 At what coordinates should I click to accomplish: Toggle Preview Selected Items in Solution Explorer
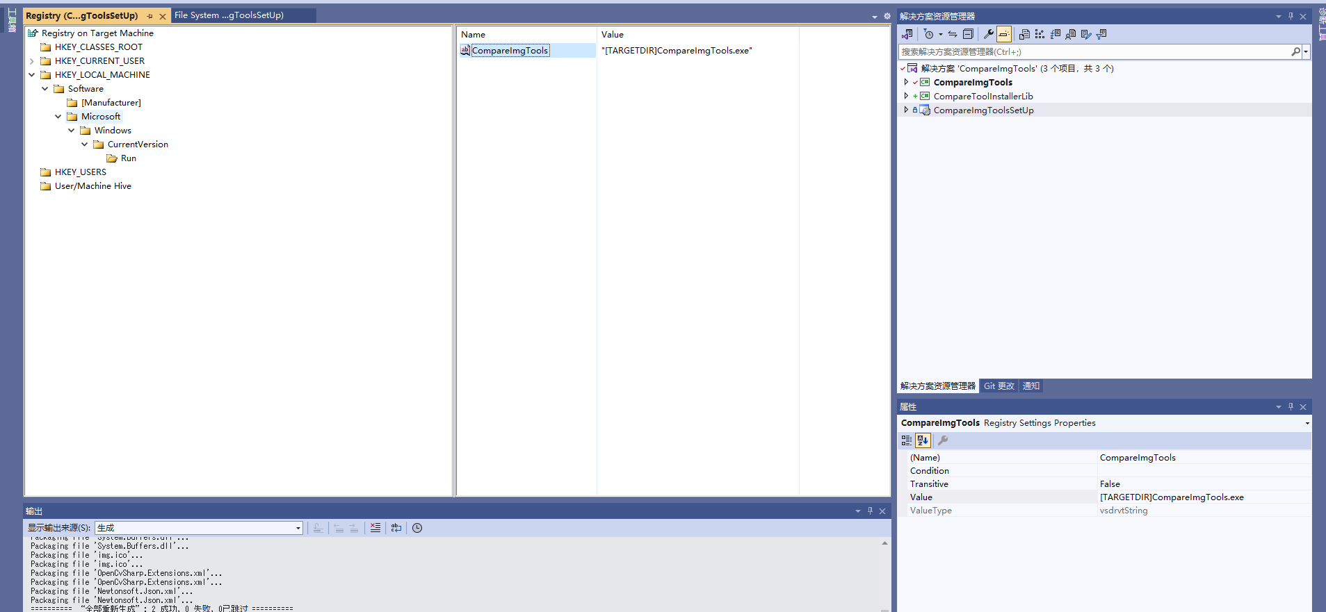click(x=1004, y=34)
